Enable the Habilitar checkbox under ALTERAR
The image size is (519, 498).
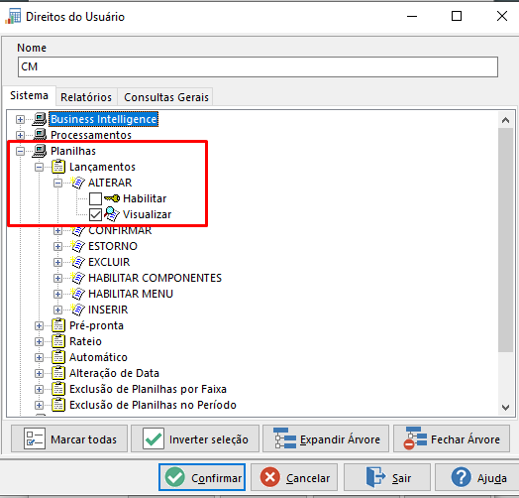95,198
